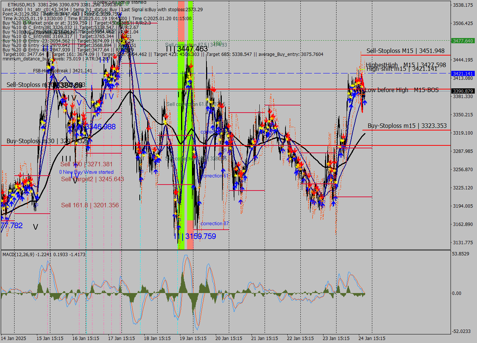Click the '15 Jan 15:15' time label
The image size is (477, 343).
50,339
